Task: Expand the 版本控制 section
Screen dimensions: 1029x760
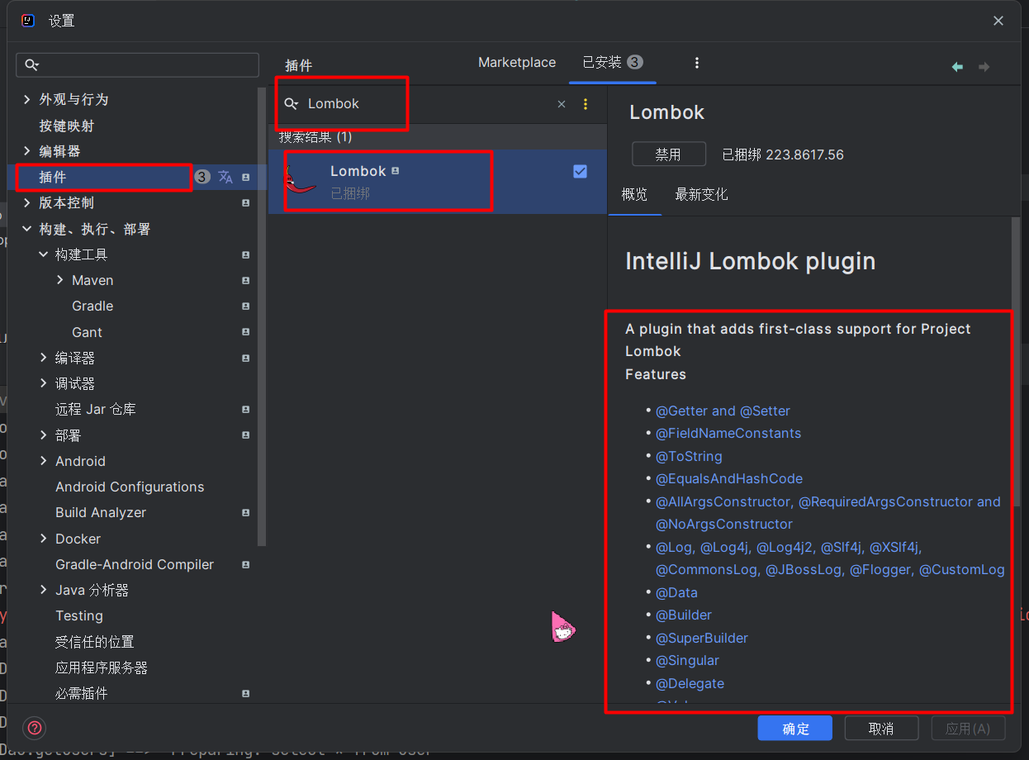Action: coord(27,203)
